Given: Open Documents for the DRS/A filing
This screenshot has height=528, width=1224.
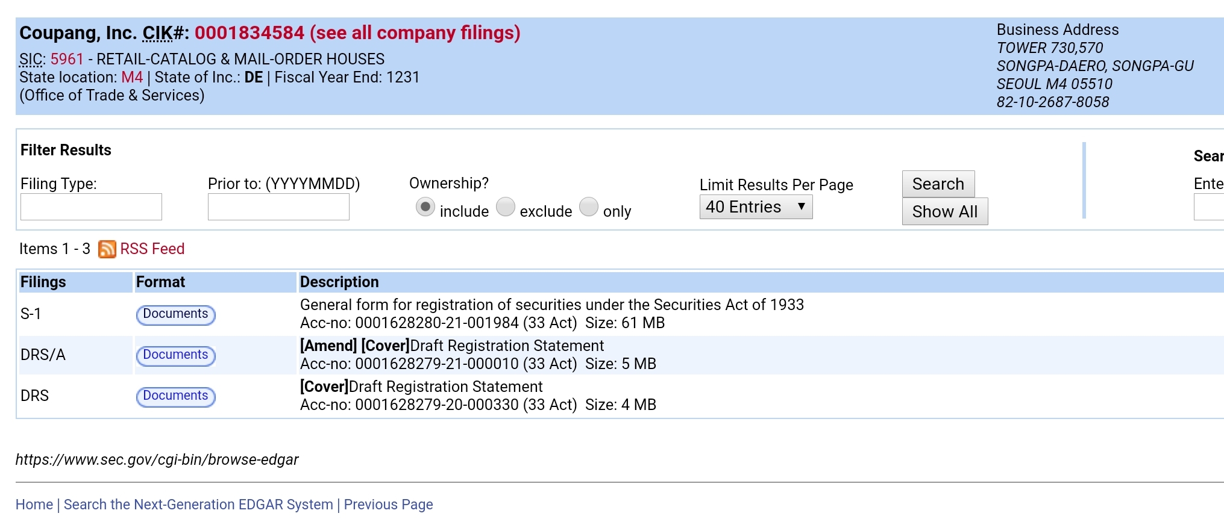Looking at the screenshot, I should point(175,355).
